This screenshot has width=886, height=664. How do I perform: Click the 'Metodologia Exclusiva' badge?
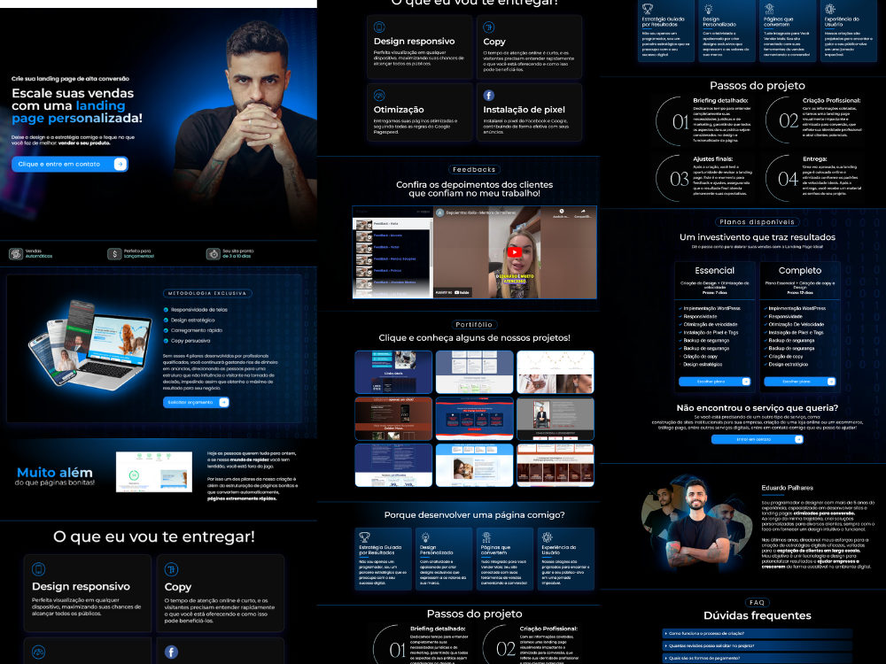point(207,293)
